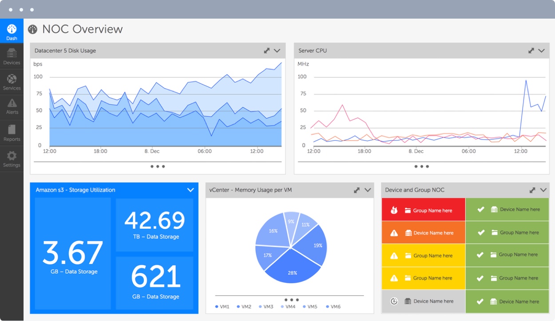Click the 621 GB Data Storage tile
Viewport: 555px width, 321px height.
pos(155,283)
